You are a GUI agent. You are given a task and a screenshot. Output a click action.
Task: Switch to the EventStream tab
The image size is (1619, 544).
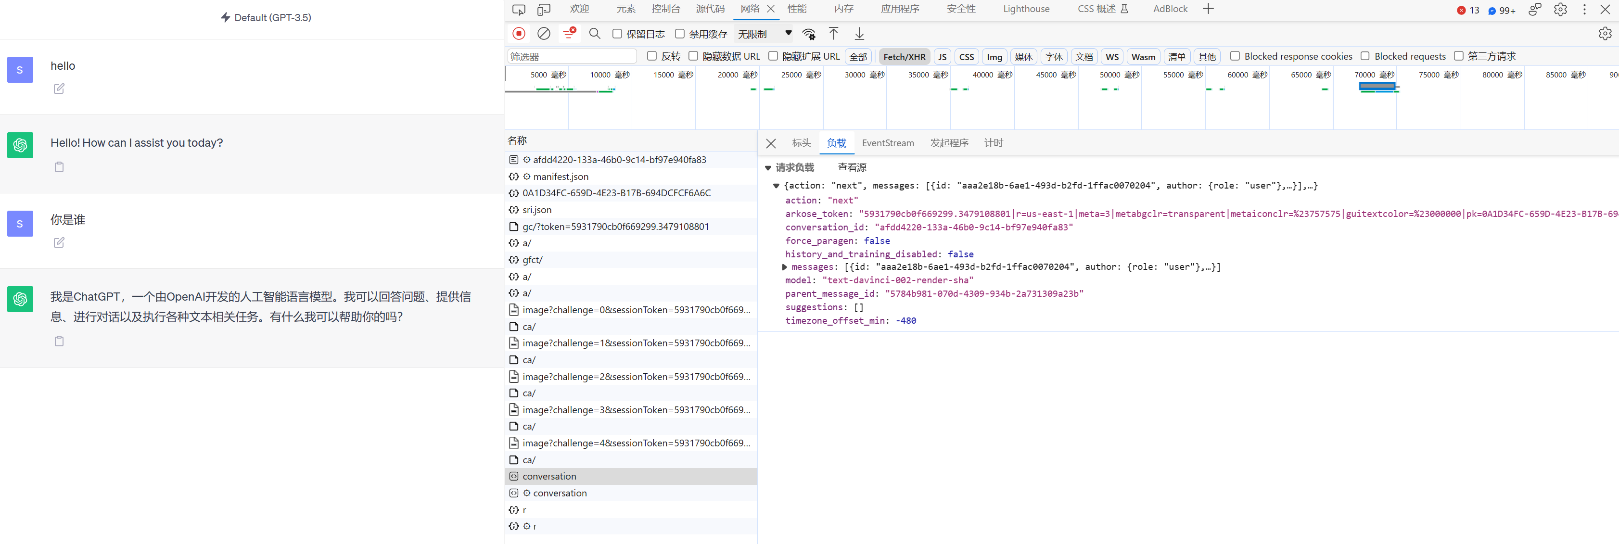coord(887,142)
